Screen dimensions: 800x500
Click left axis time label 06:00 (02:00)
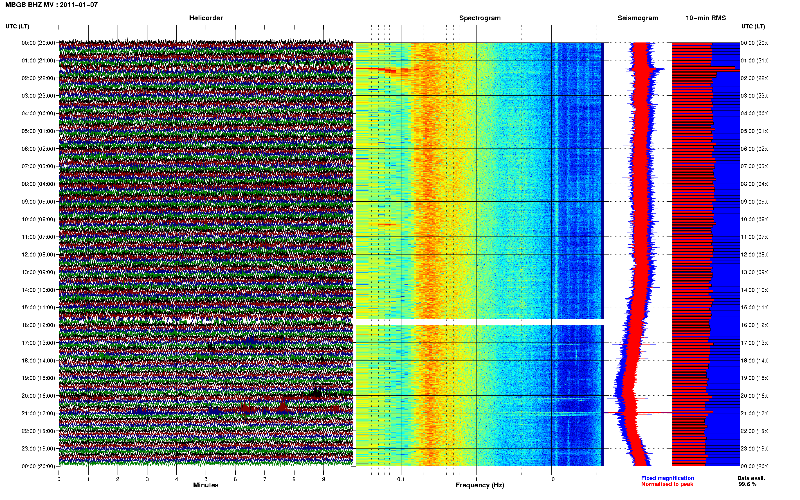38,149
